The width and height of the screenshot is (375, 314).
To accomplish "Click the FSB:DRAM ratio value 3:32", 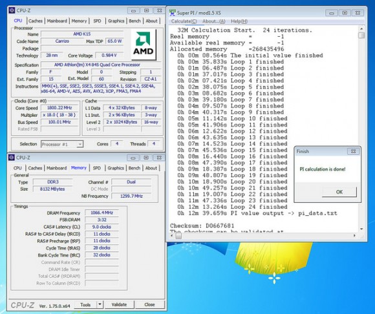I will pyautogui.click(x=102, y=220).
